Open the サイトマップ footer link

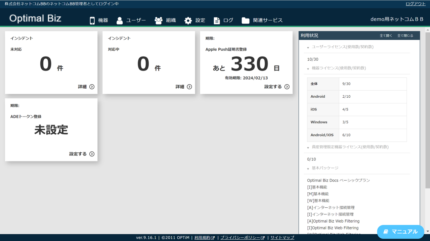click(x=282, y=238)
